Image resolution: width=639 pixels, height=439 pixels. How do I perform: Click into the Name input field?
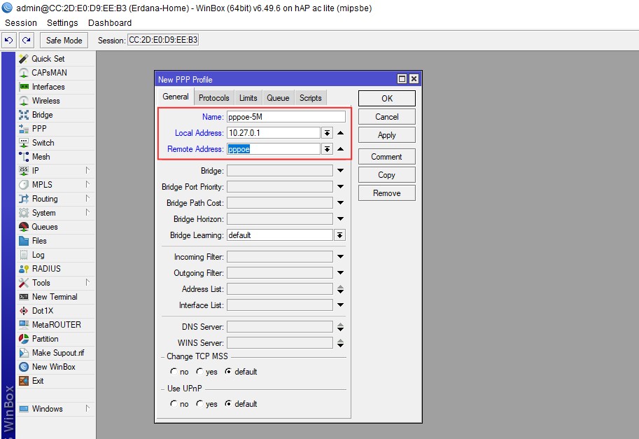286,117
